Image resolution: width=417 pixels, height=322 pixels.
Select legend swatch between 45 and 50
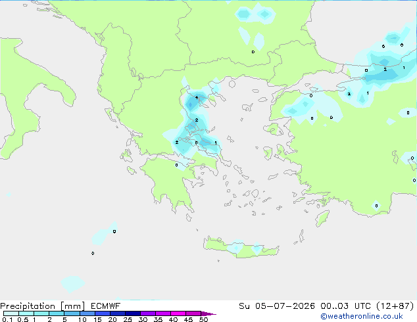click(193, 313)
